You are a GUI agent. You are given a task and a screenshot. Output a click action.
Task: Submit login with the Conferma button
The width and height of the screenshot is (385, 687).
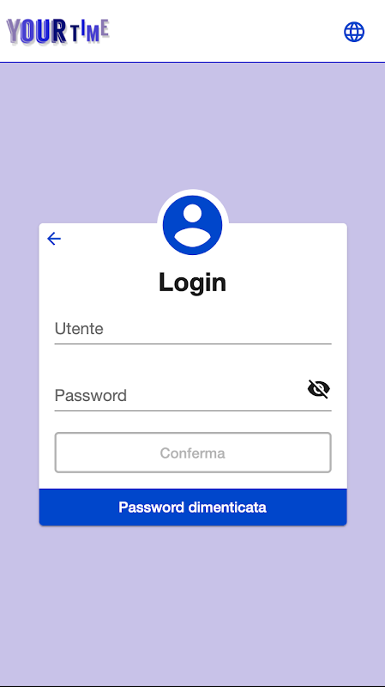pyautogui.click(x=193, y=453)
